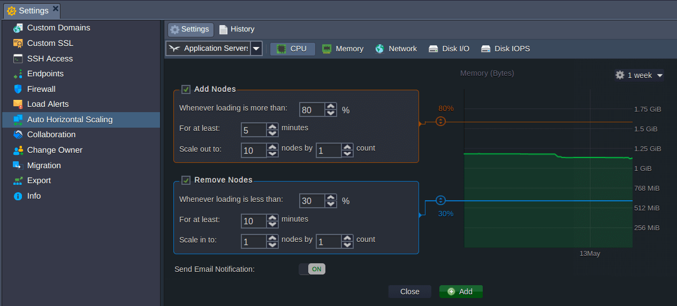Select the CPU resource tab

click(292, 49)
